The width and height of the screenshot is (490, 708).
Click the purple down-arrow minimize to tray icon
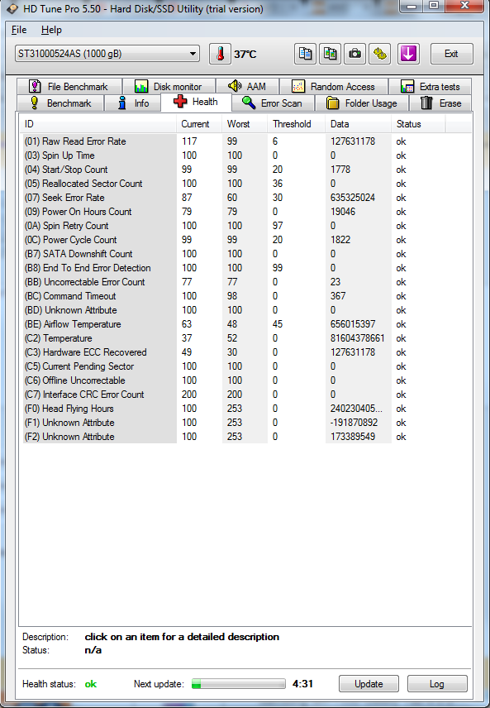(x=408, y=55)
